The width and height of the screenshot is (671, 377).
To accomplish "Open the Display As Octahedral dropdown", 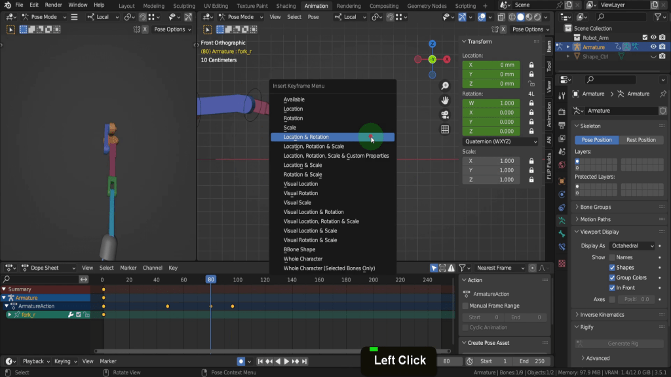I will click(632, 245).
